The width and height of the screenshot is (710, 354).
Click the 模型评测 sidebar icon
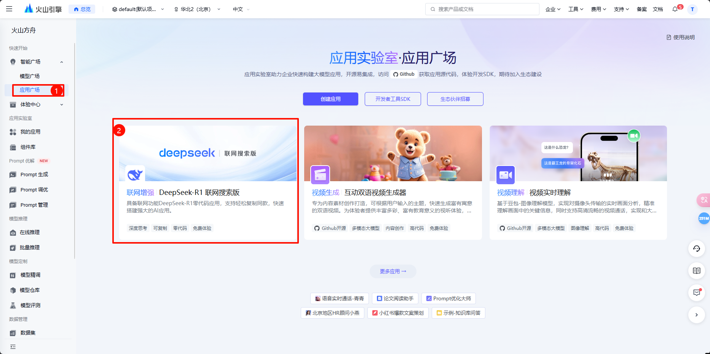13,306
